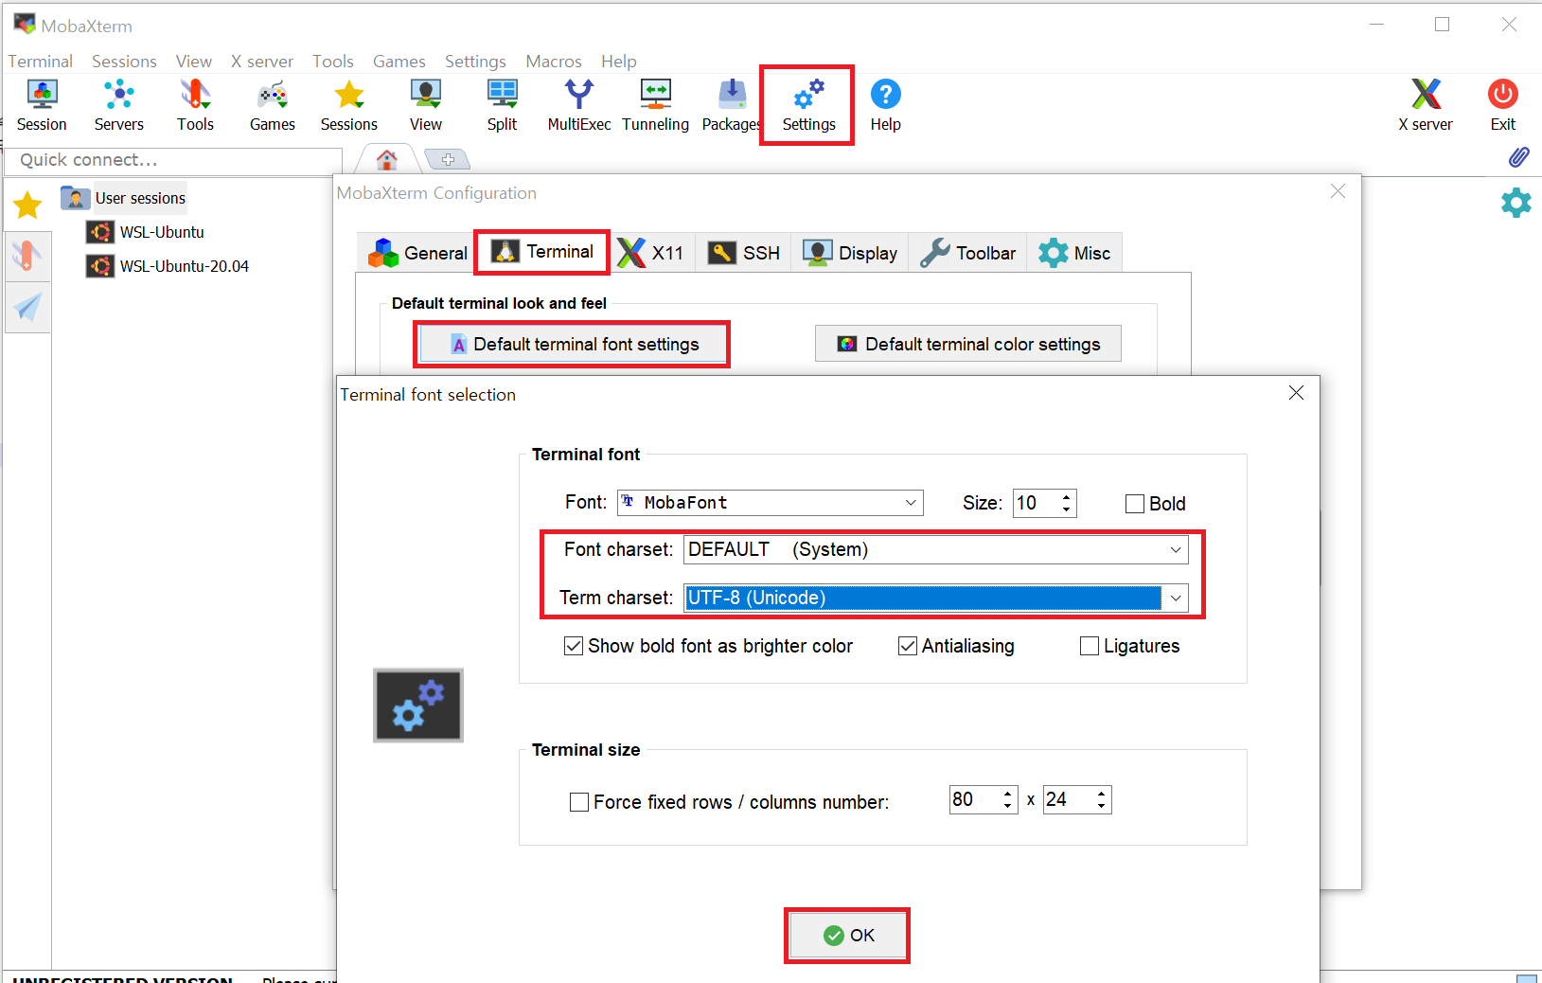This screenshot has width=1542, height=983.
Task: Open the X server menu
Action: pyautogui.click(x=262, y=62)
